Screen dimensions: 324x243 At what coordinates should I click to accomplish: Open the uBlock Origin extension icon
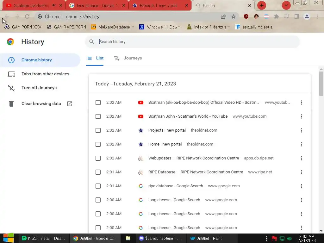coord(246,16)
